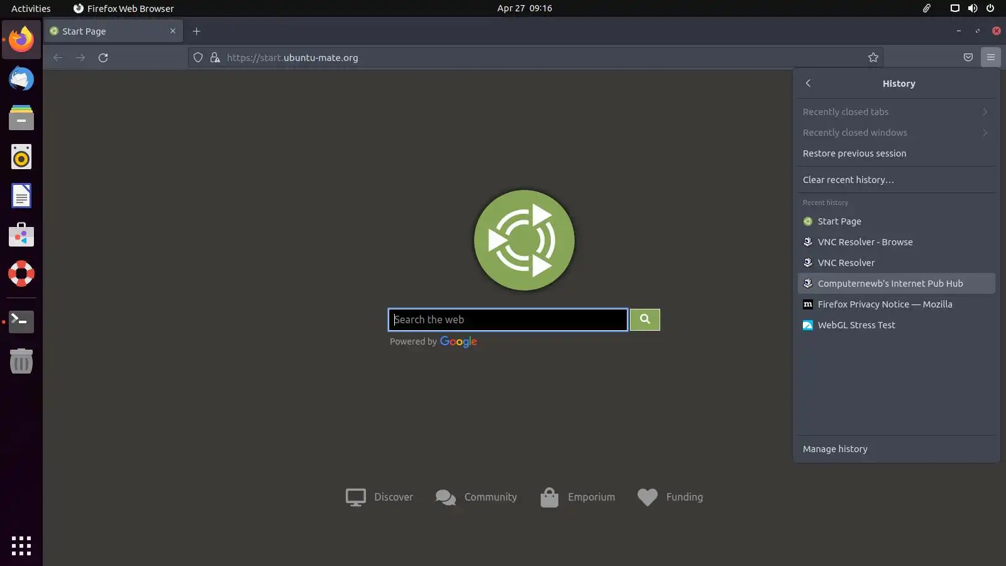Expand Recently closed tabs submenu
This screenshot has height=566, width=1006.
coord(897,112)
